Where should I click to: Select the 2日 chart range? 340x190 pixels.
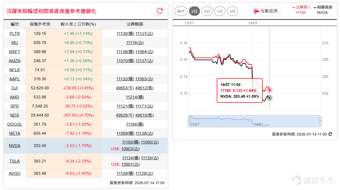click(194, 11)
